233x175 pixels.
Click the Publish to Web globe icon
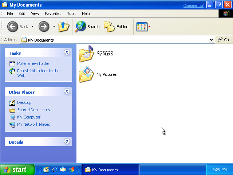pos(12,71)
